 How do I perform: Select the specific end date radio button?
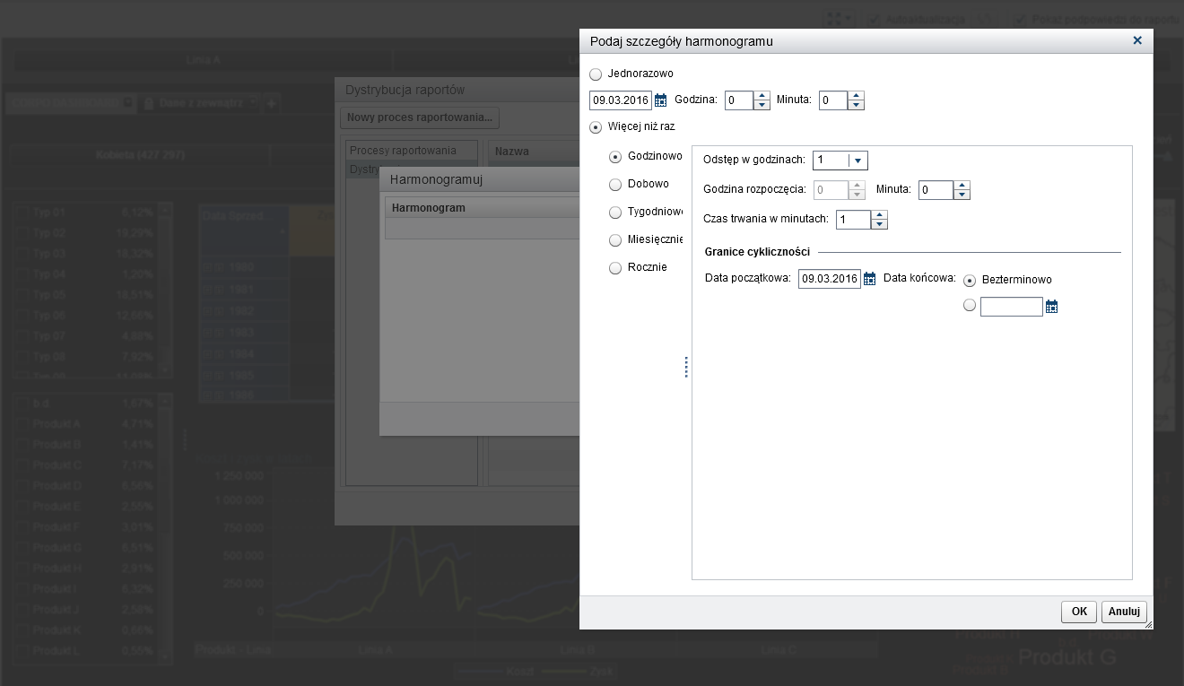pos(970,305)
